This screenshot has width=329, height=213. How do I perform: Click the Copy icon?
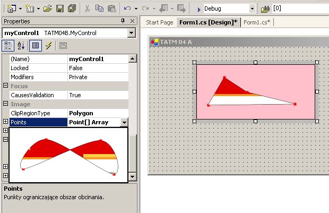coord(99,8)
